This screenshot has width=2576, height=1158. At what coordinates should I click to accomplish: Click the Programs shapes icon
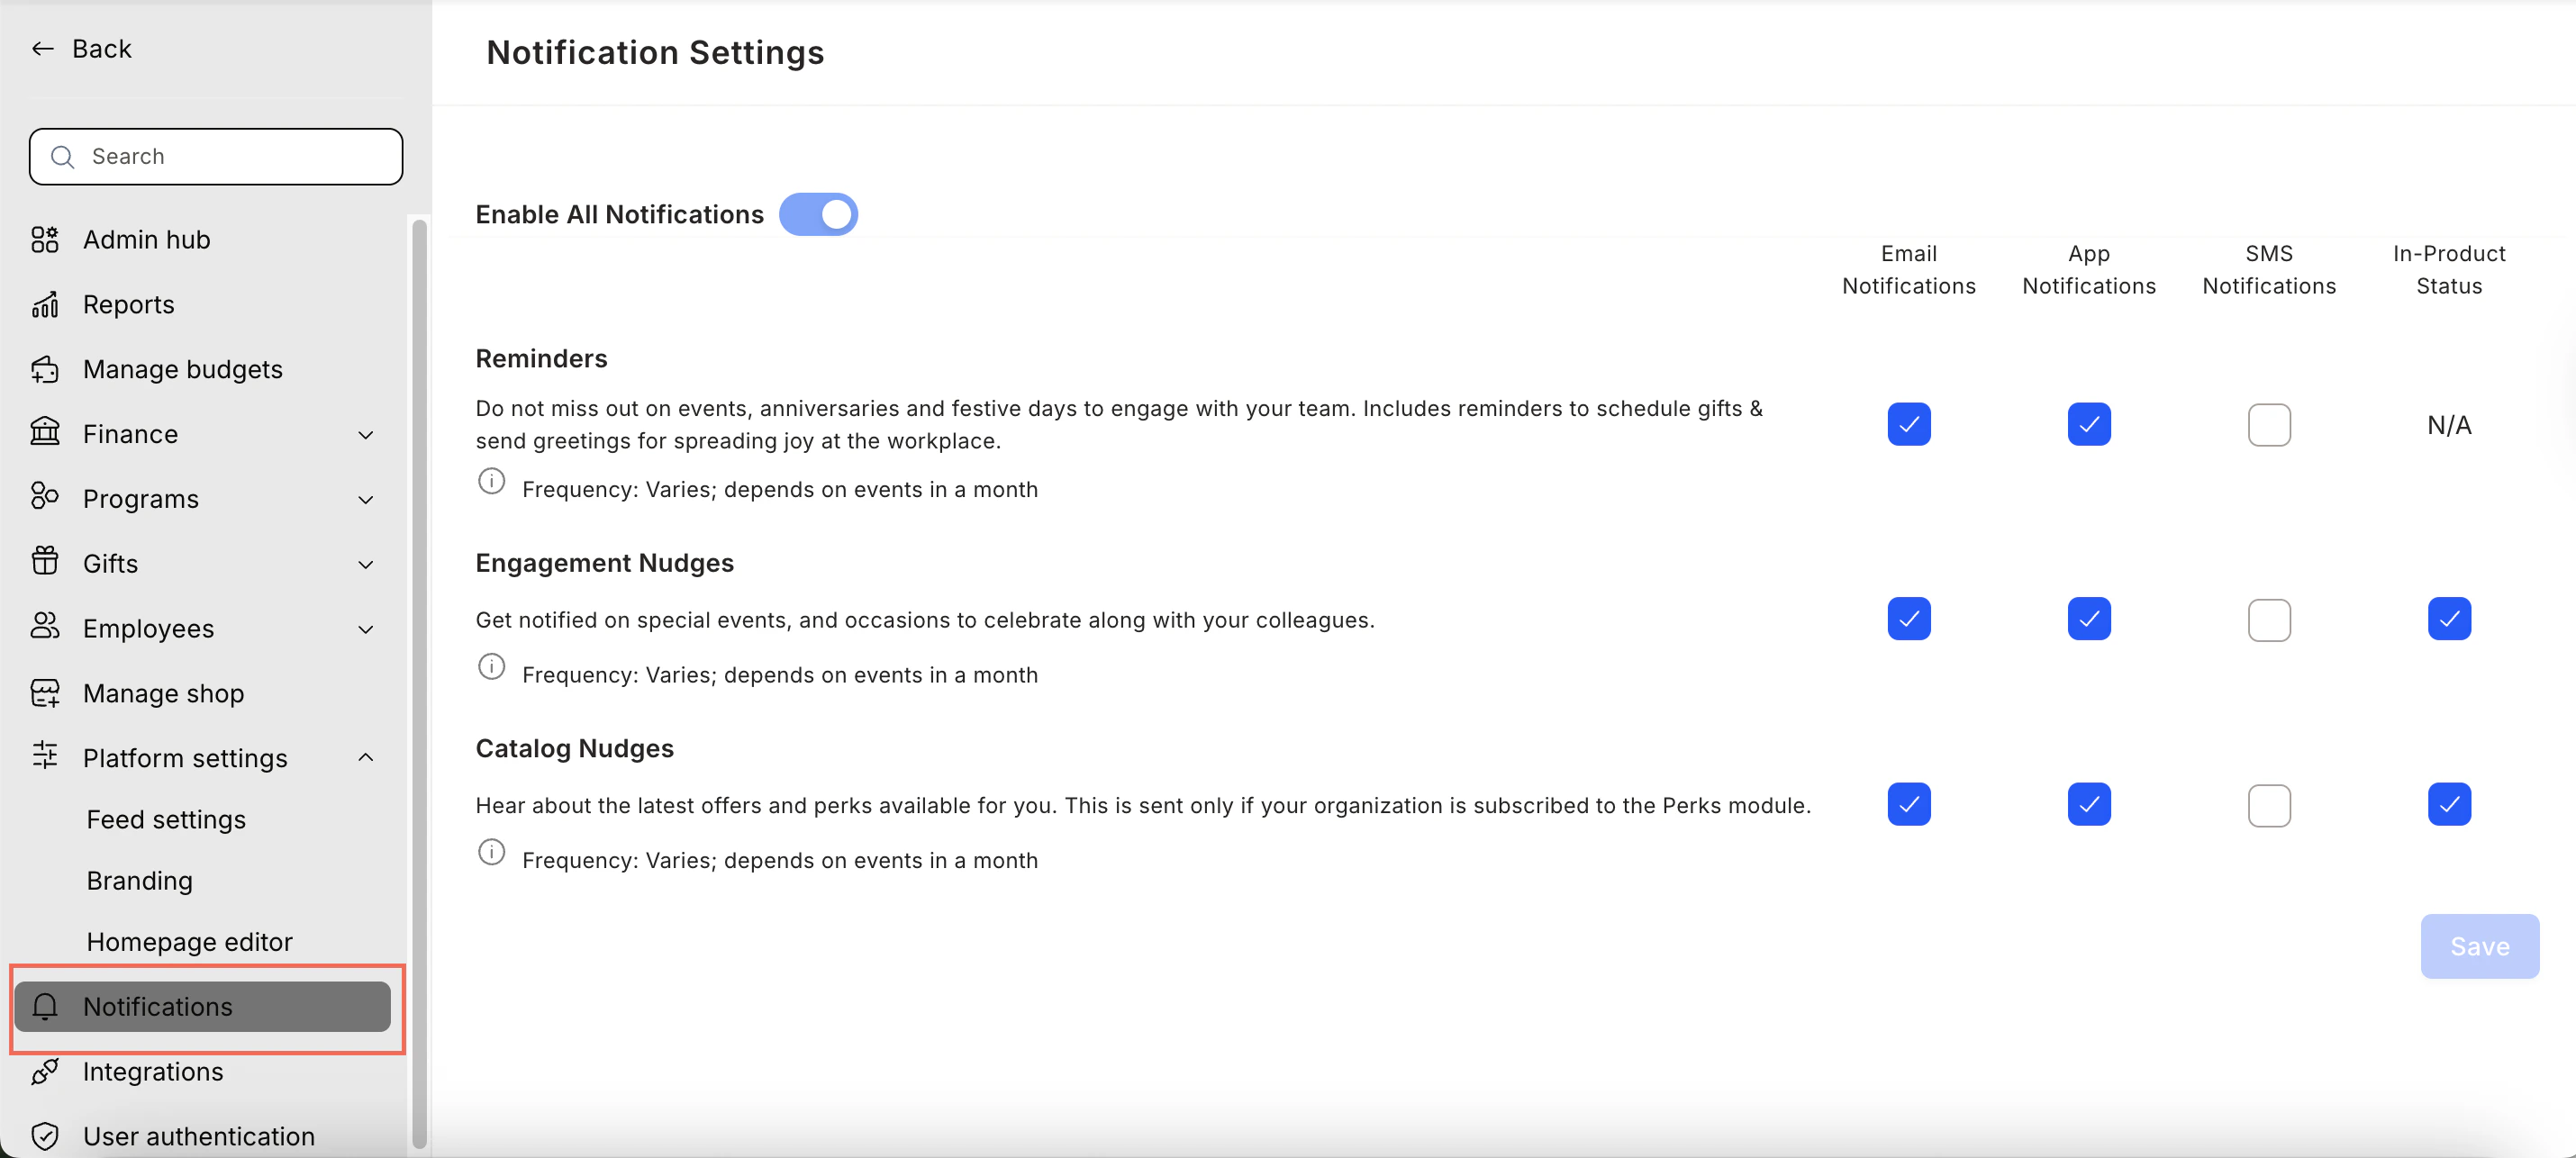[x=45, y=497]
